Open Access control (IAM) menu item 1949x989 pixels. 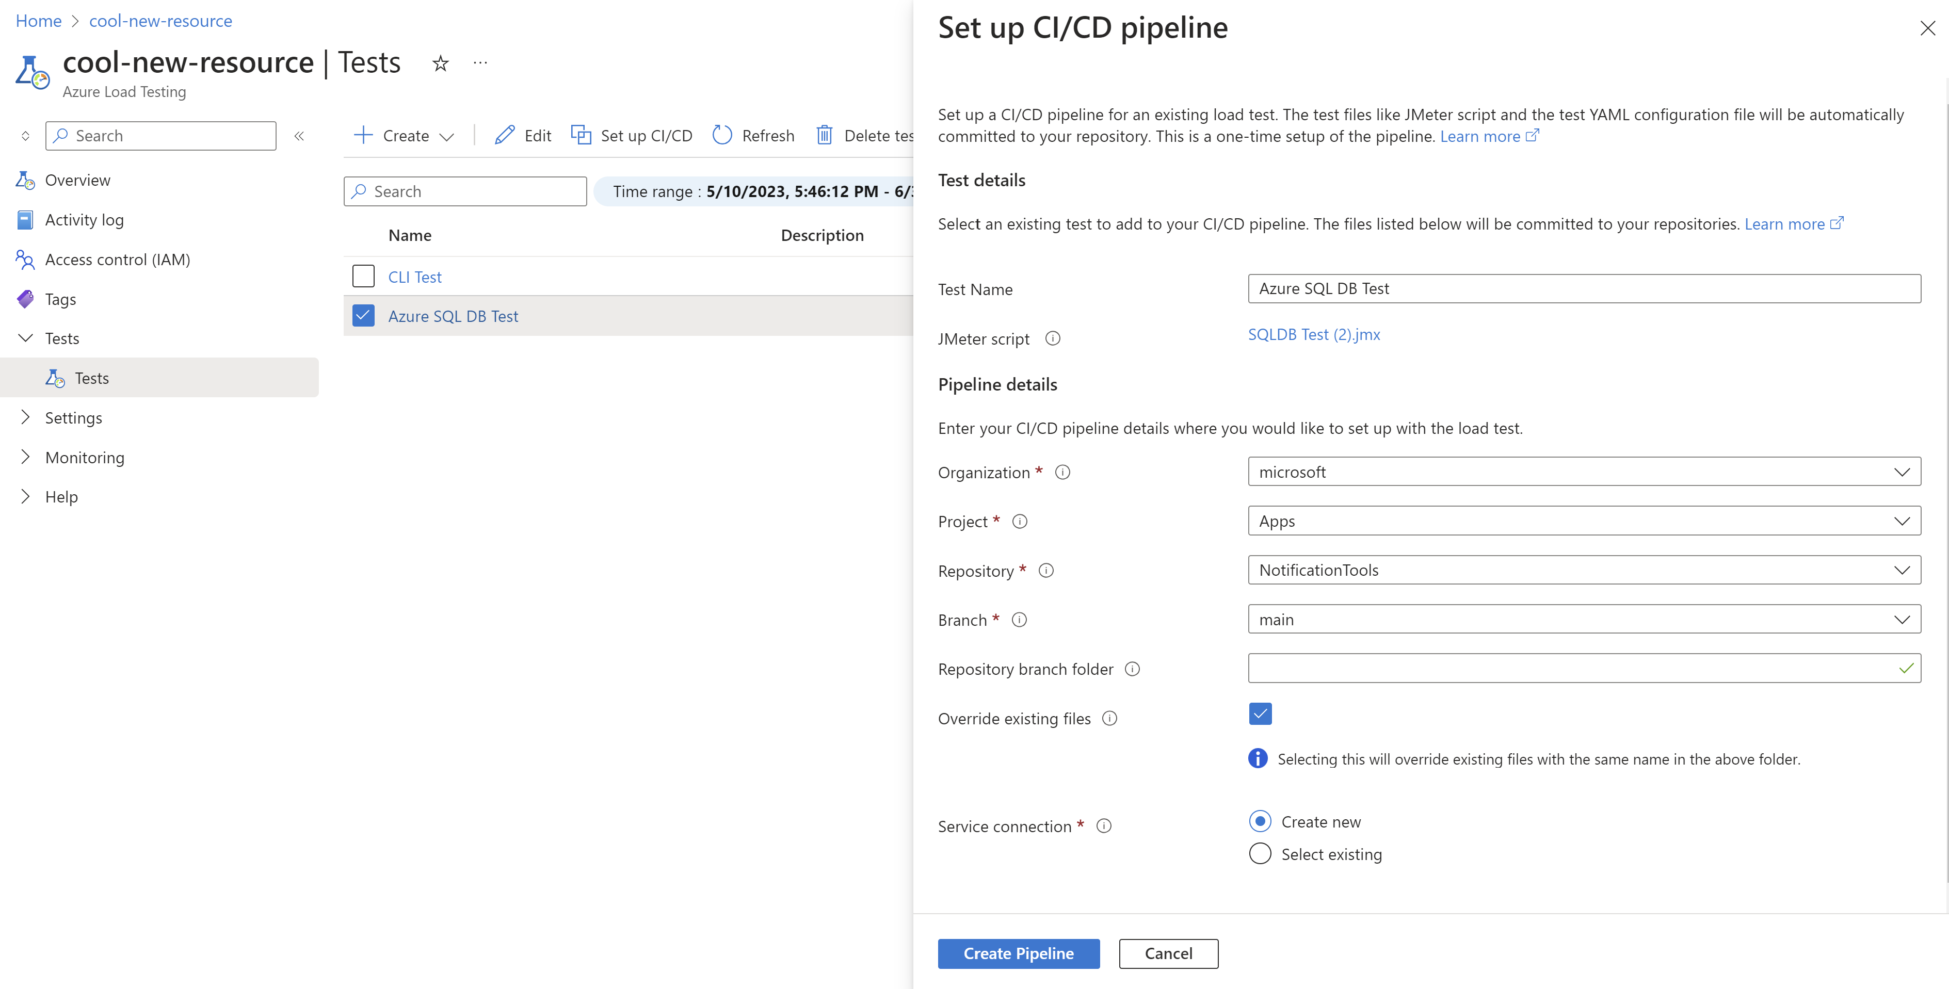(117, 260)
